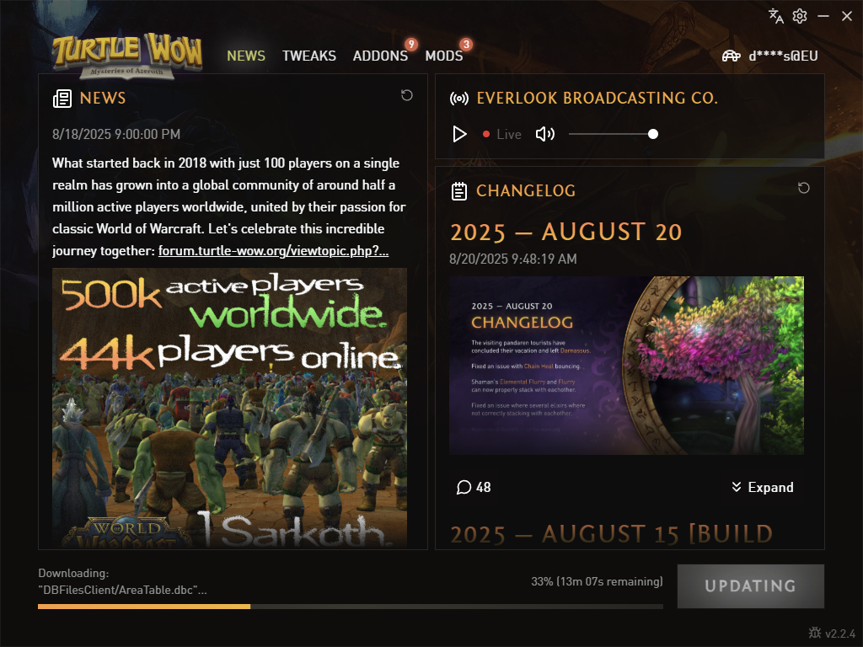The width and height of the screenshot is (863, 647).
Task: Click the Turtle WoW logo
Action: [x=127, y=56]
